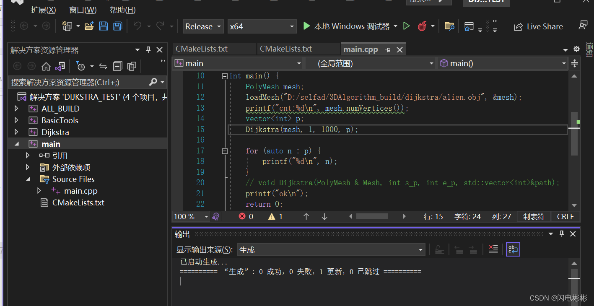Save current file with single disk icon

pyautogui.click(x=104, y=26)
